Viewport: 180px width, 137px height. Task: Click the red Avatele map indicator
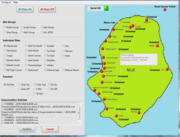tap(107, 109)
